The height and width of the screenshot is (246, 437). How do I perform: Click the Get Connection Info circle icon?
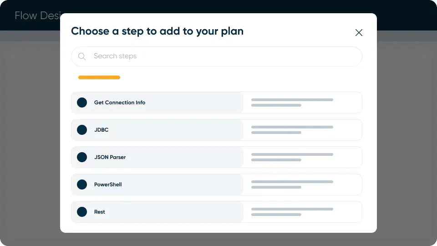point(82,102)
